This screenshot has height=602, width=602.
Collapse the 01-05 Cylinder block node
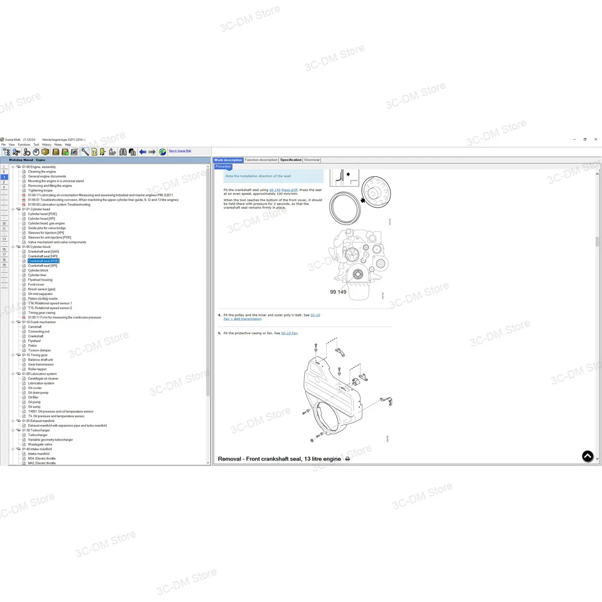pyautogui.click(x=13, y=247)
